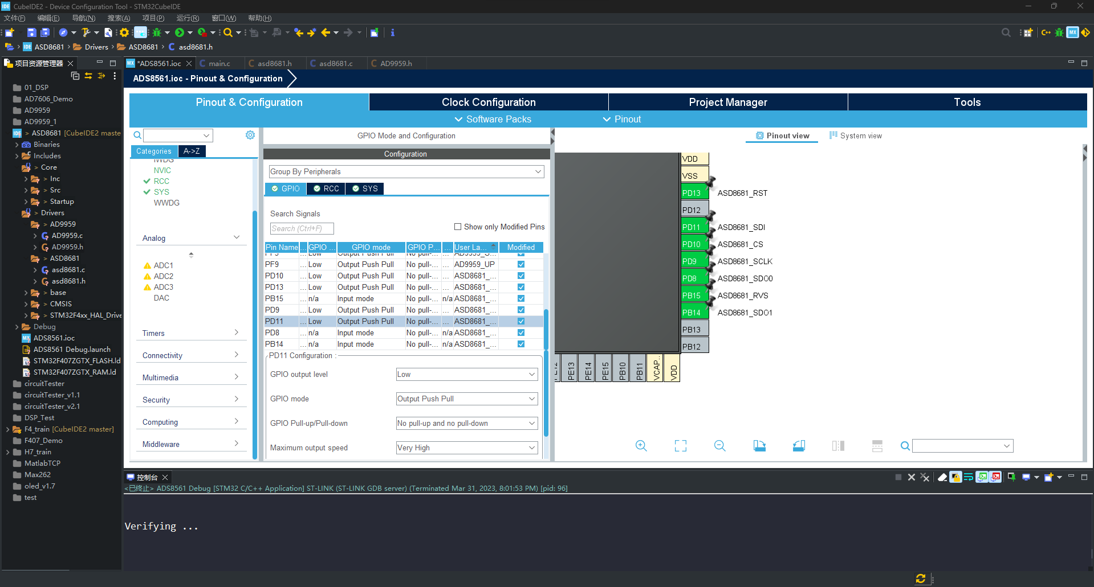The width and height of the screenshot is (1094, 587).
Task: Open GPIO output level dropdown
Action: tap(467, 374)
